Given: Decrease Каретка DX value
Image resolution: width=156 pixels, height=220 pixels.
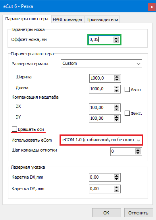Looking at the screenshot, I should coord(116,179).
